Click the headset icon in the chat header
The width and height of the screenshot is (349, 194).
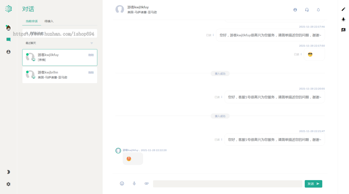tap(307, 10)
